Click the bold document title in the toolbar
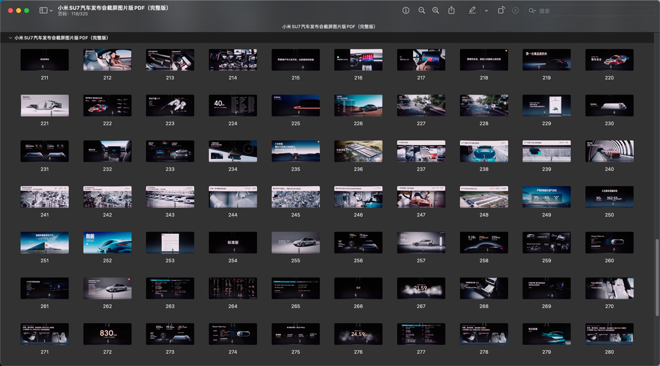The width and height of the screenshot is (660, 366). [x=113, y=8]
